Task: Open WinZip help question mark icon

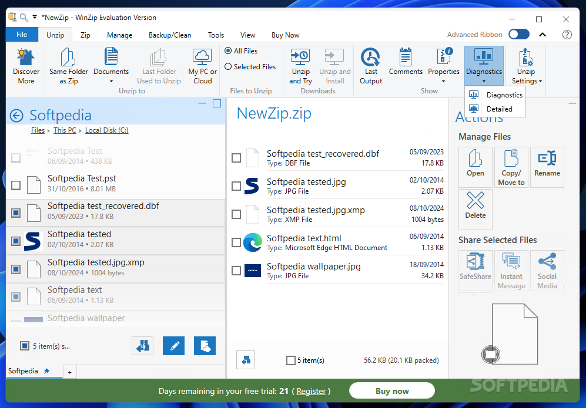Action: pos(567,35)
